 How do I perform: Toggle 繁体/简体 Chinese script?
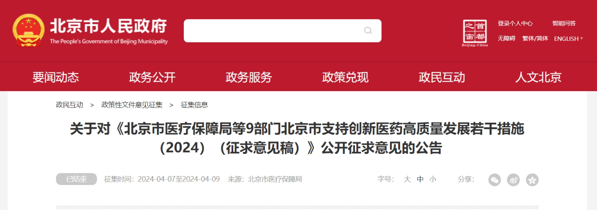coord(535,39)
